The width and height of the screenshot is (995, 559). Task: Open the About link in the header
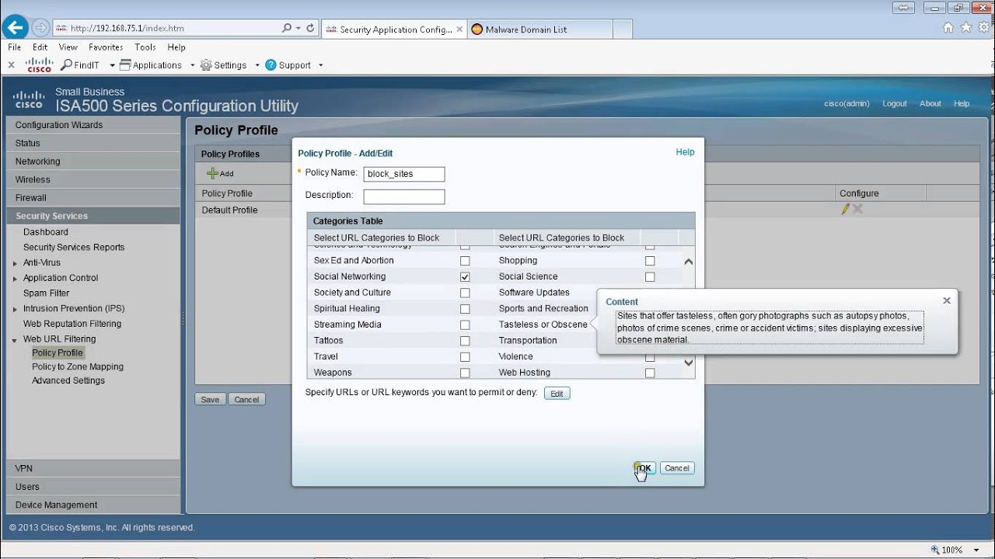[x=930, y=103]
